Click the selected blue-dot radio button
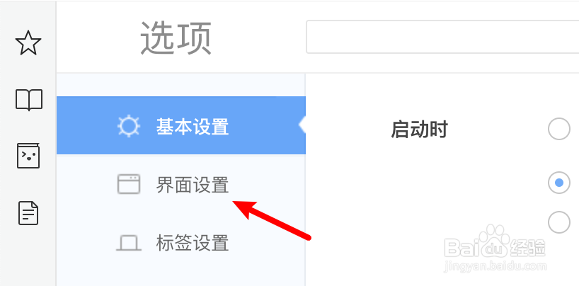The height and width of the screenshot is (286, 579). point(558,183)
